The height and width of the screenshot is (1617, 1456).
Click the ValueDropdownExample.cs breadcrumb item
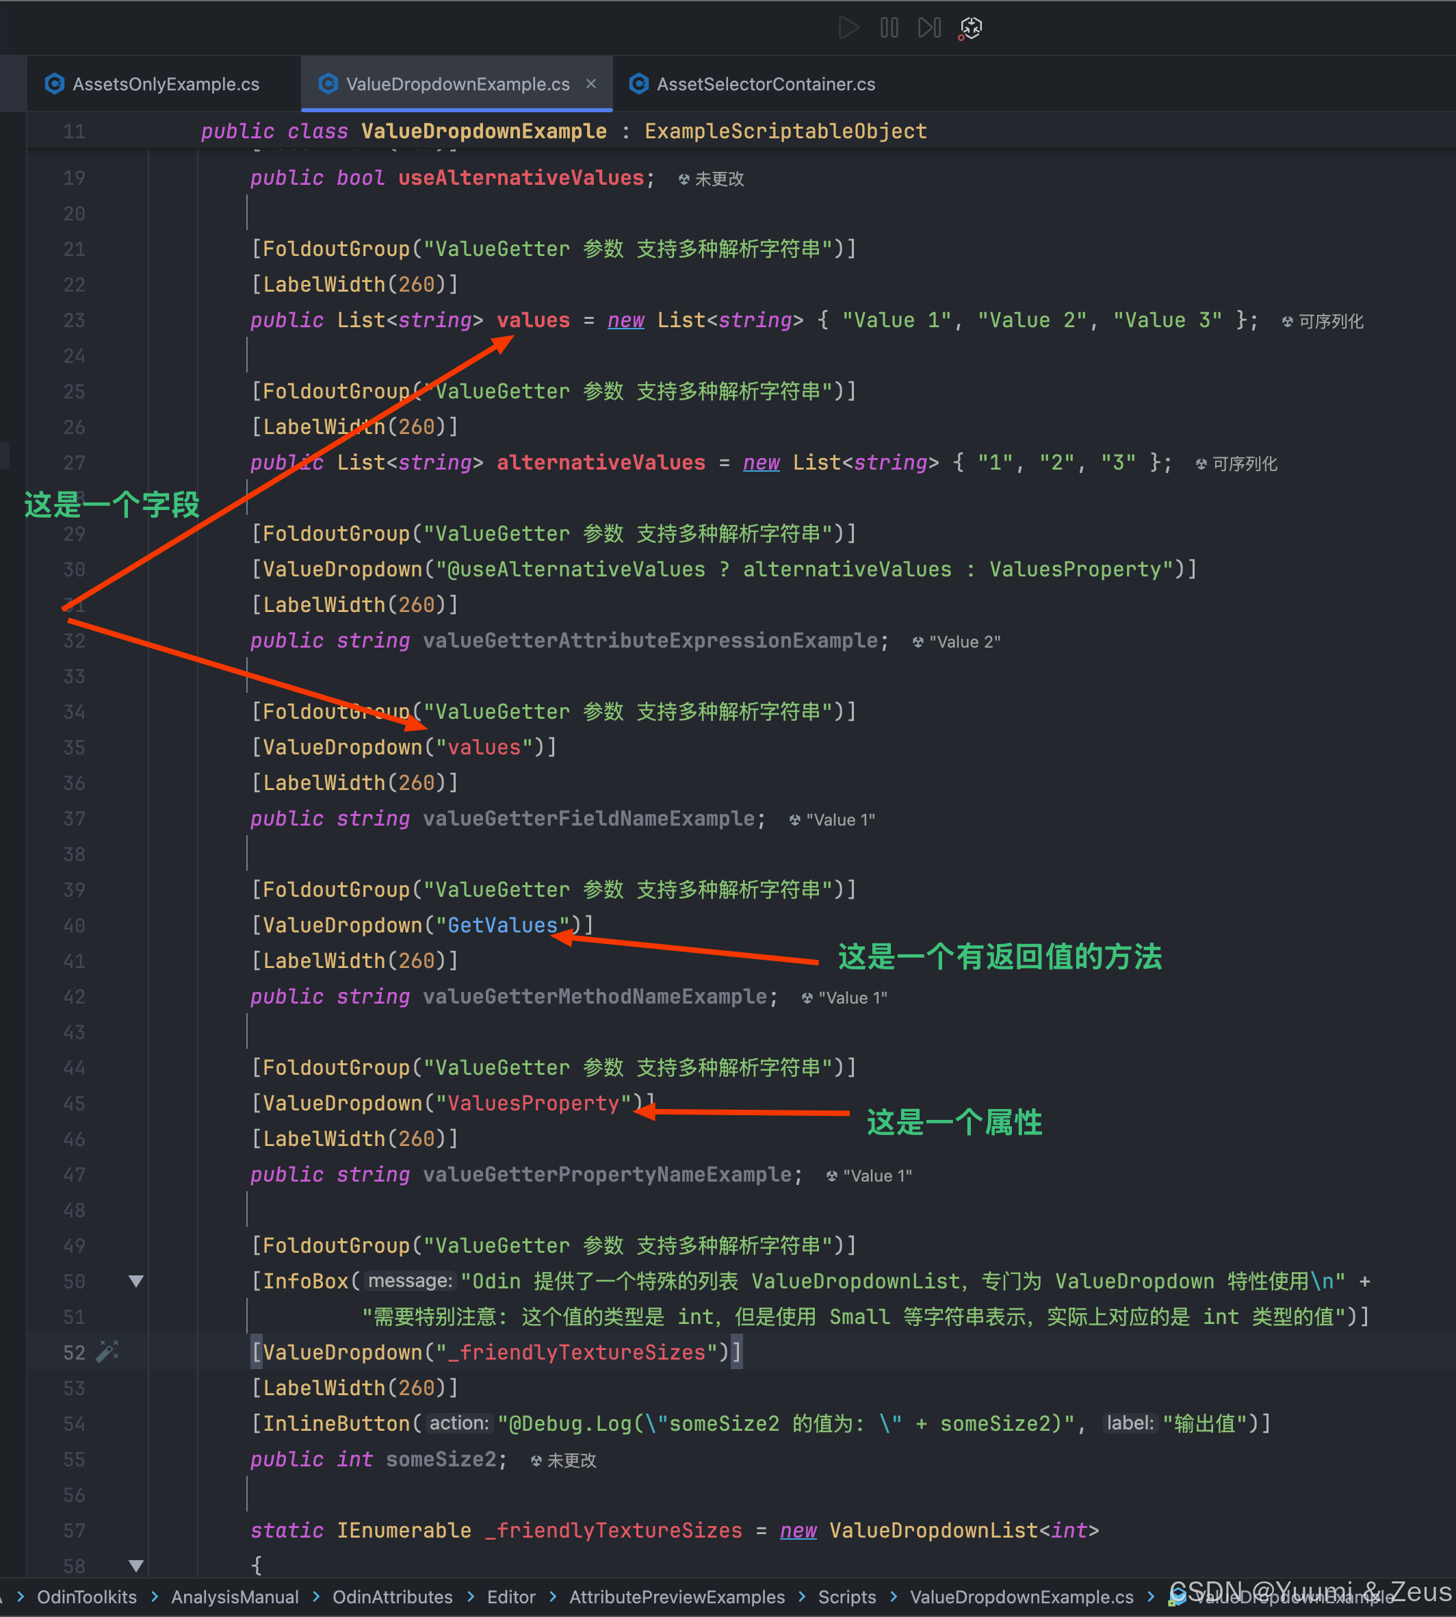pyautogui.click(x=1021, y=1597)
